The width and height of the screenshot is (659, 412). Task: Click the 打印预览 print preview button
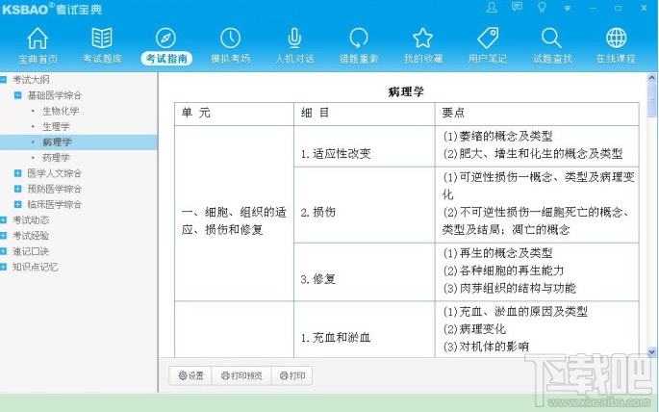pos(241,375)
